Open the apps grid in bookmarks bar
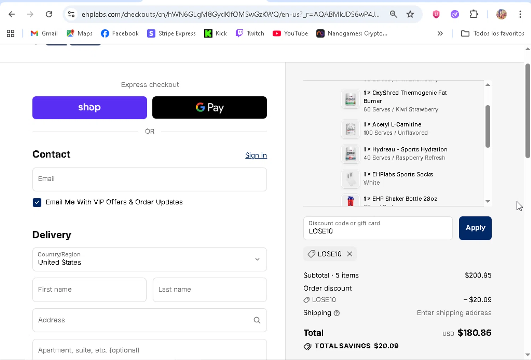531x360 pixels. [11, 33]
